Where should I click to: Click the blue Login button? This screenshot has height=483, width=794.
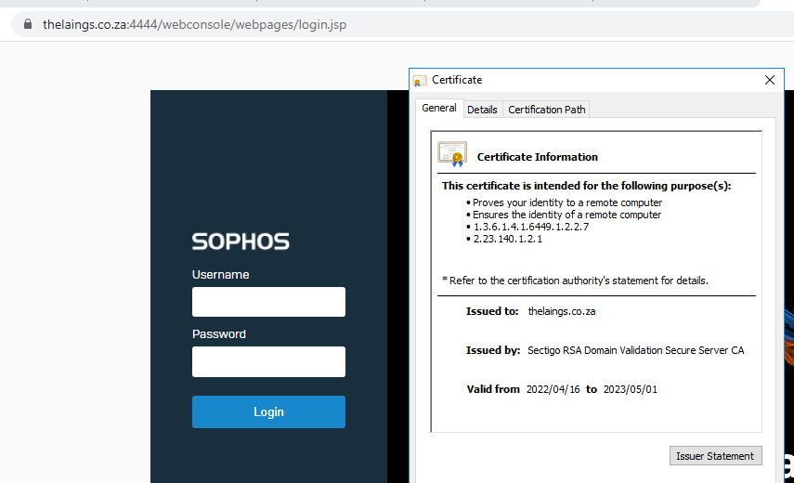[x=268, y=411]
